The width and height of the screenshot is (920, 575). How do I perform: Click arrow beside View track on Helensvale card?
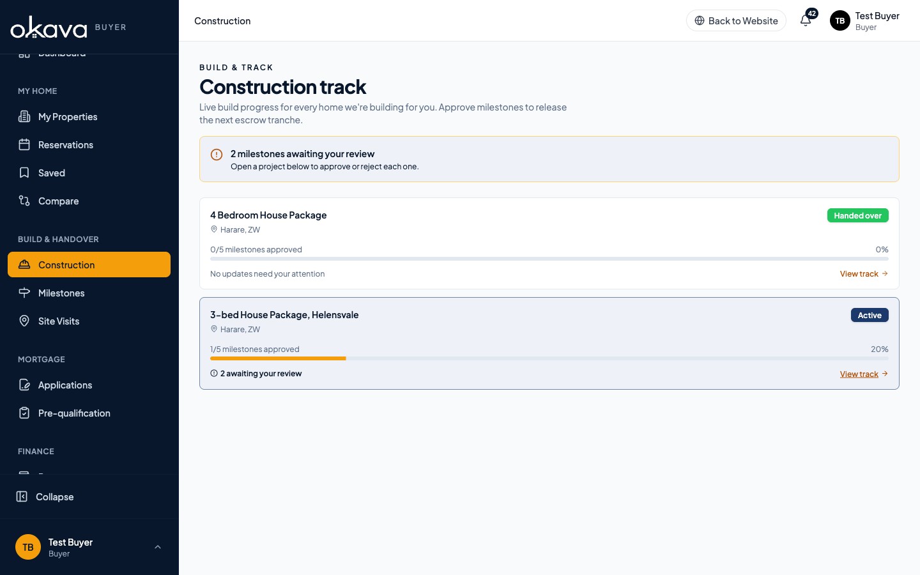click(885, 373)
